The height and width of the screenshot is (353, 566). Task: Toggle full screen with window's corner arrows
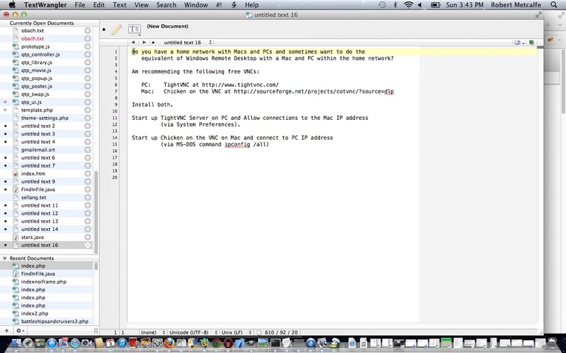click(x=538, y=15)
